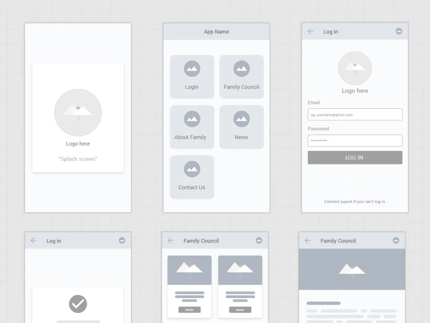Select the About Family tile
The height and width of the screenshot is (323, 430).
pos(192,127)
